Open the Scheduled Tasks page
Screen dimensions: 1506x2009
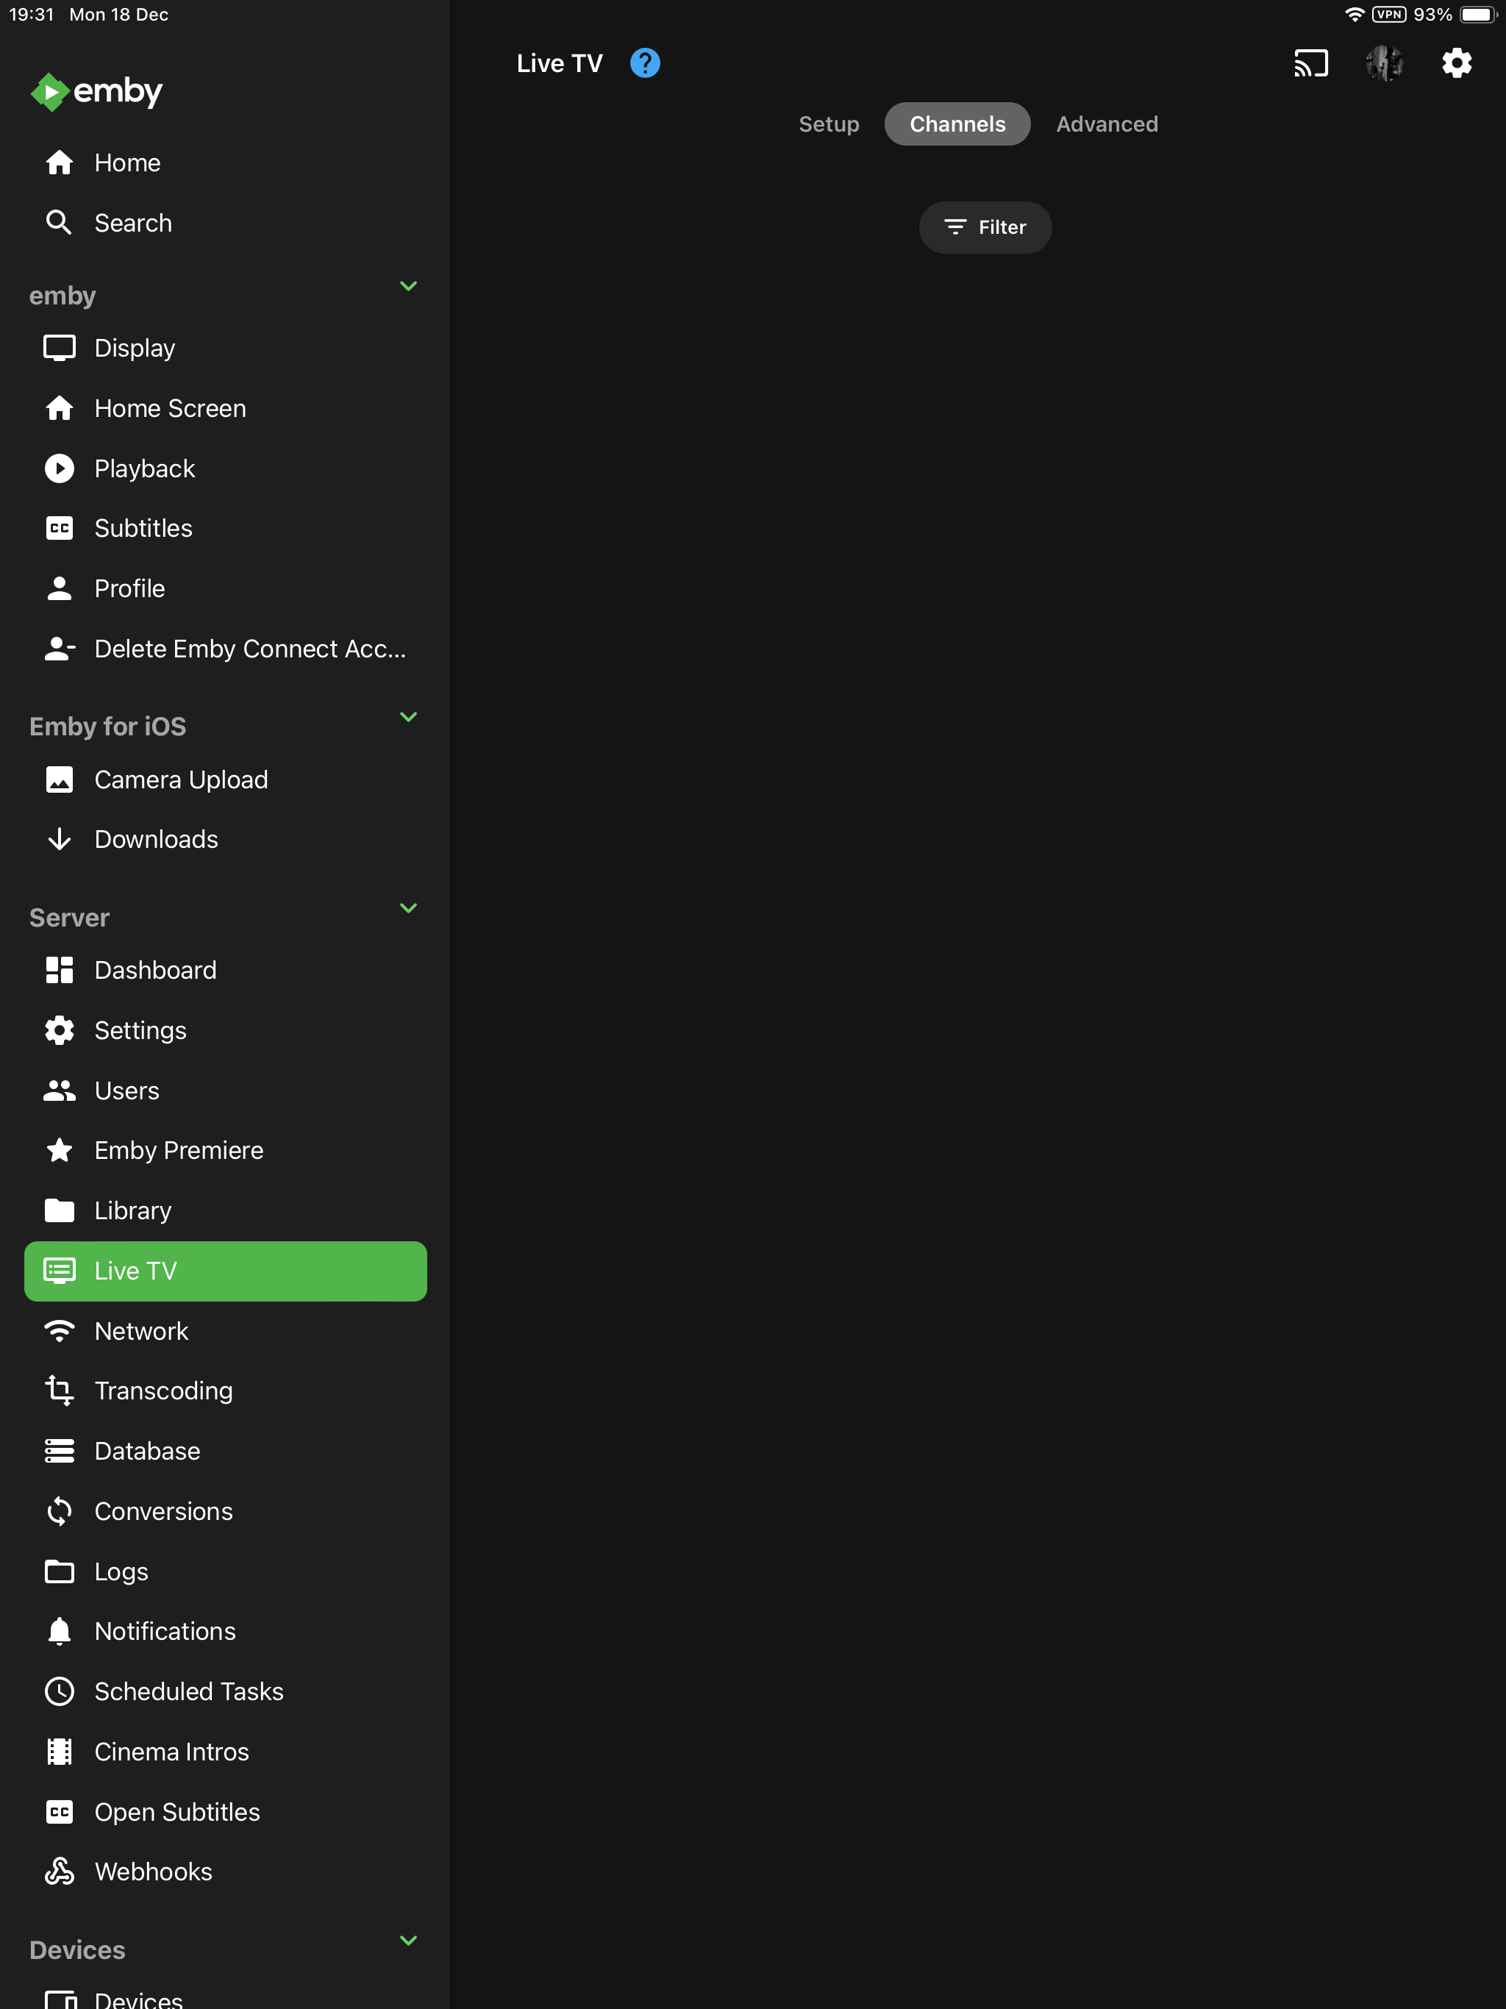(188, 1691)
